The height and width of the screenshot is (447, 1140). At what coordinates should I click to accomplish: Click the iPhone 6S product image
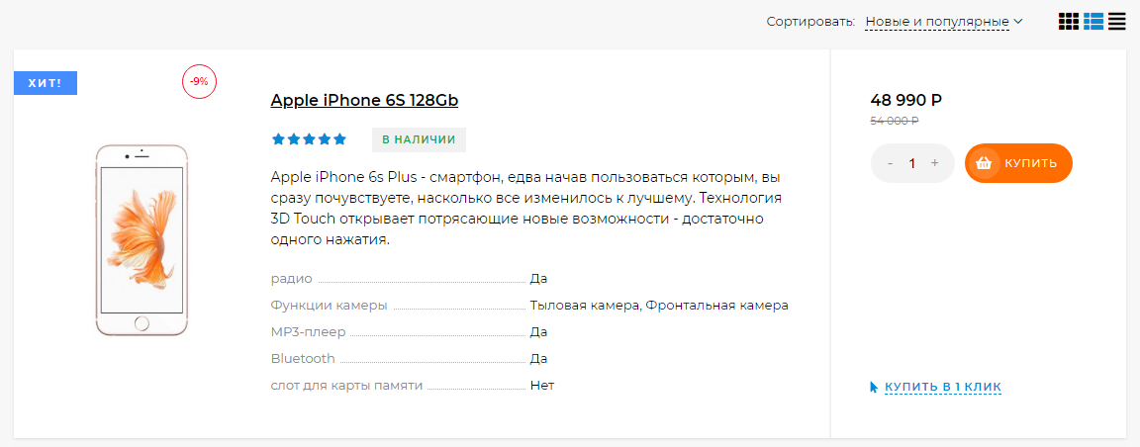pyautogui.click(x=142, y=240)
